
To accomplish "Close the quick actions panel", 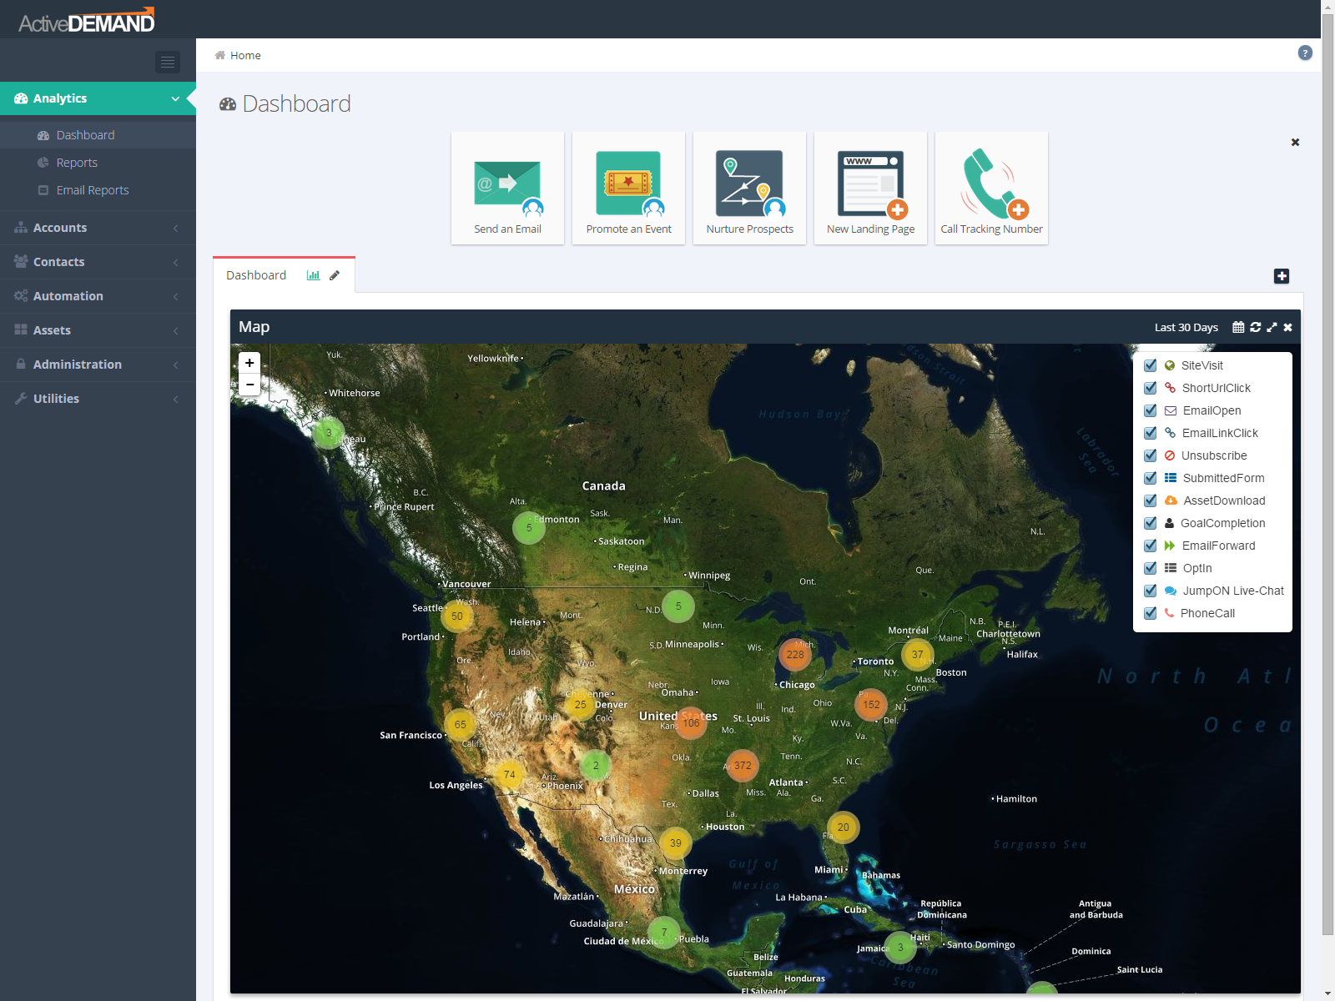I will coord(1295,142).
